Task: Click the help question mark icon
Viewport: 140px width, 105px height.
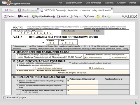Action: (x=103, y=16)
